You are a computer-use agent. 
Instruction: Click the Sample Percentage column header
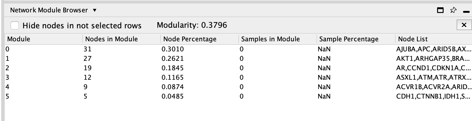[x=349, y=39]
